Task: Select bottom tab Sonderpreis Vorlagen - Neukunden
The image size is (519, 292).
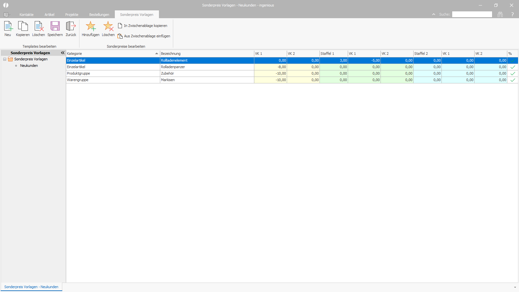Action: coord(31,287)
